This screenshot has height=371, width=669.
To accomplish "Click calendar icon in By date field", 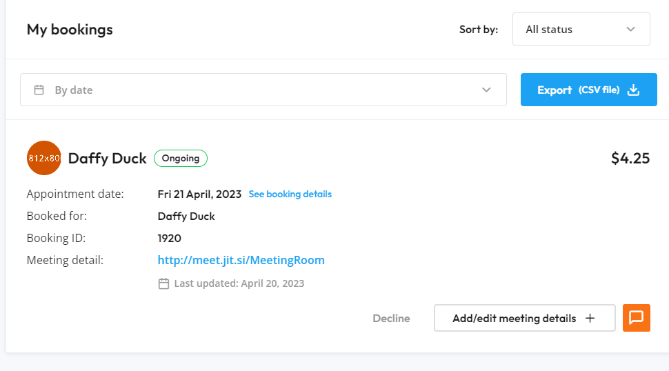I will point(39,90).
